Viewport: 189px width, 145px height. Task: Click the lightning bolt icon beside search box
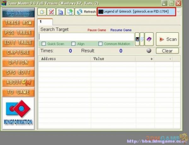click(x=142, y=39)
